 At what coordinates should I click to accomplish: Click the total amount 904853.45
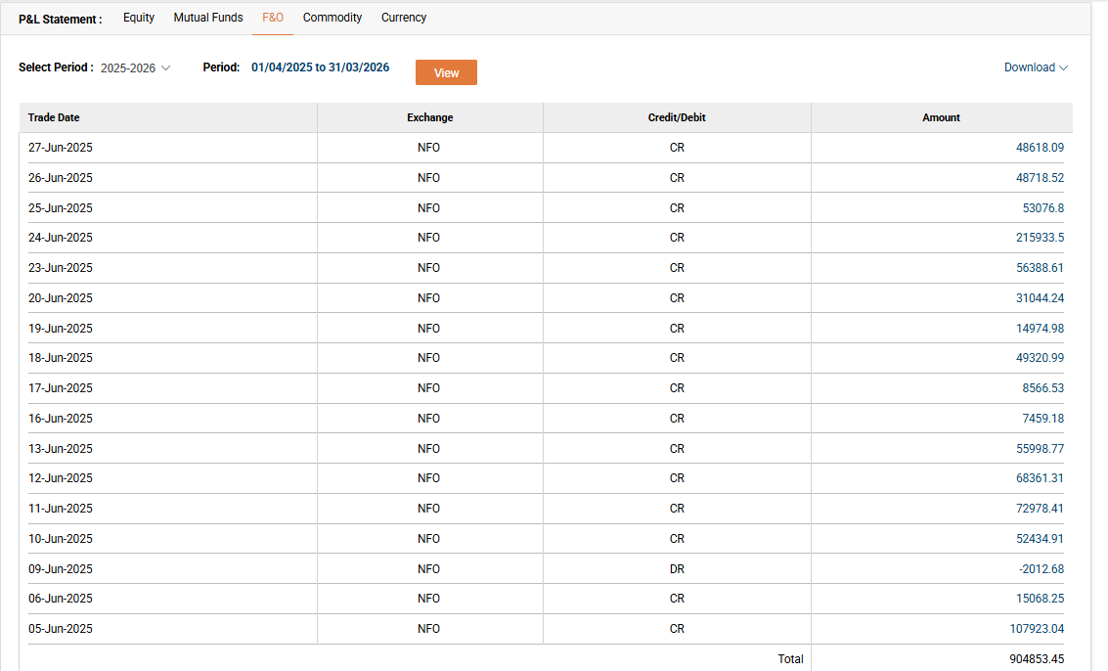(1037, 659)
